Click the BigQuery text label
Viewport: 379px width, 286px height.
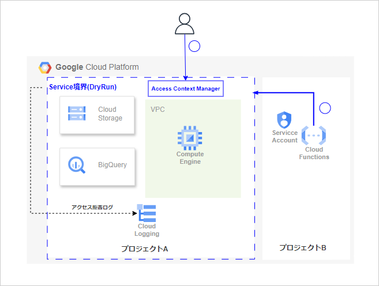[112, 165]
